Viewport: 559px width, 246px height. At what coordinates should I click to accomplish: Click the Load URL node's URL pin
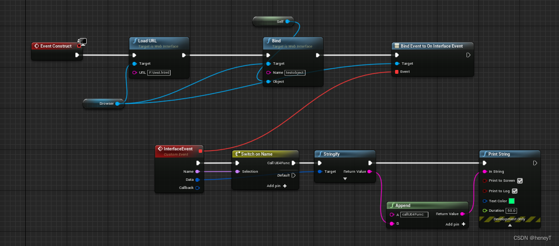coord(134,73)
